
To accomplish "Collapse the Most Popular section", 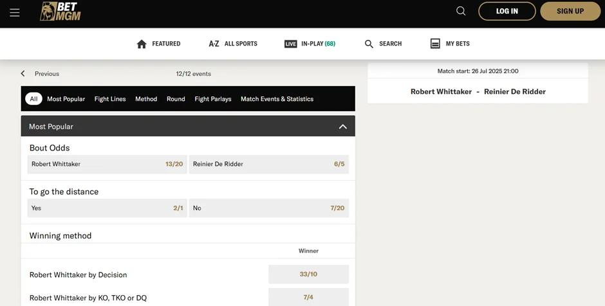I will [342, 127].
